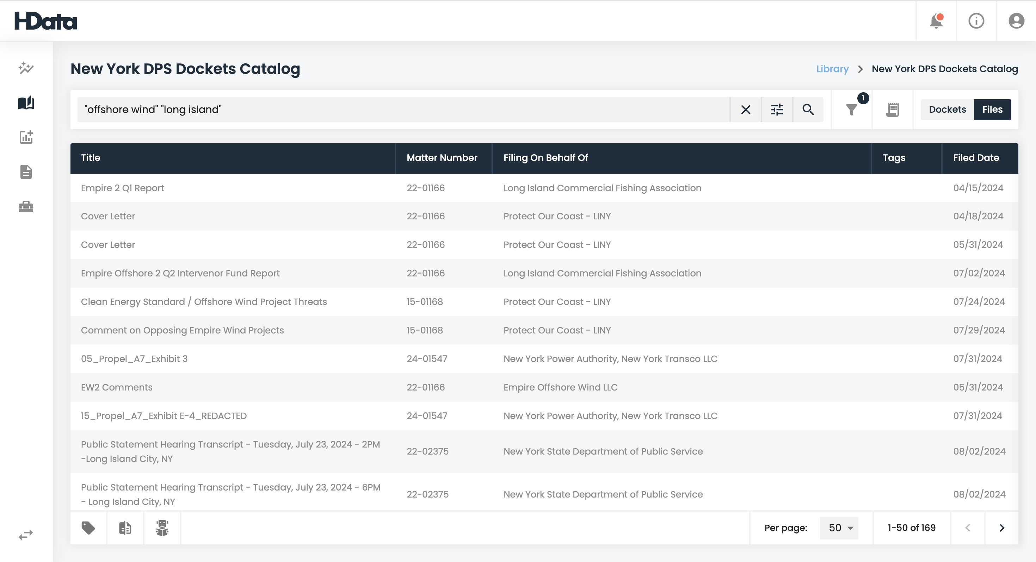1036x562 pixels.
Task: Expand the Per page 50 dropdown
Action: coord(839,527)
